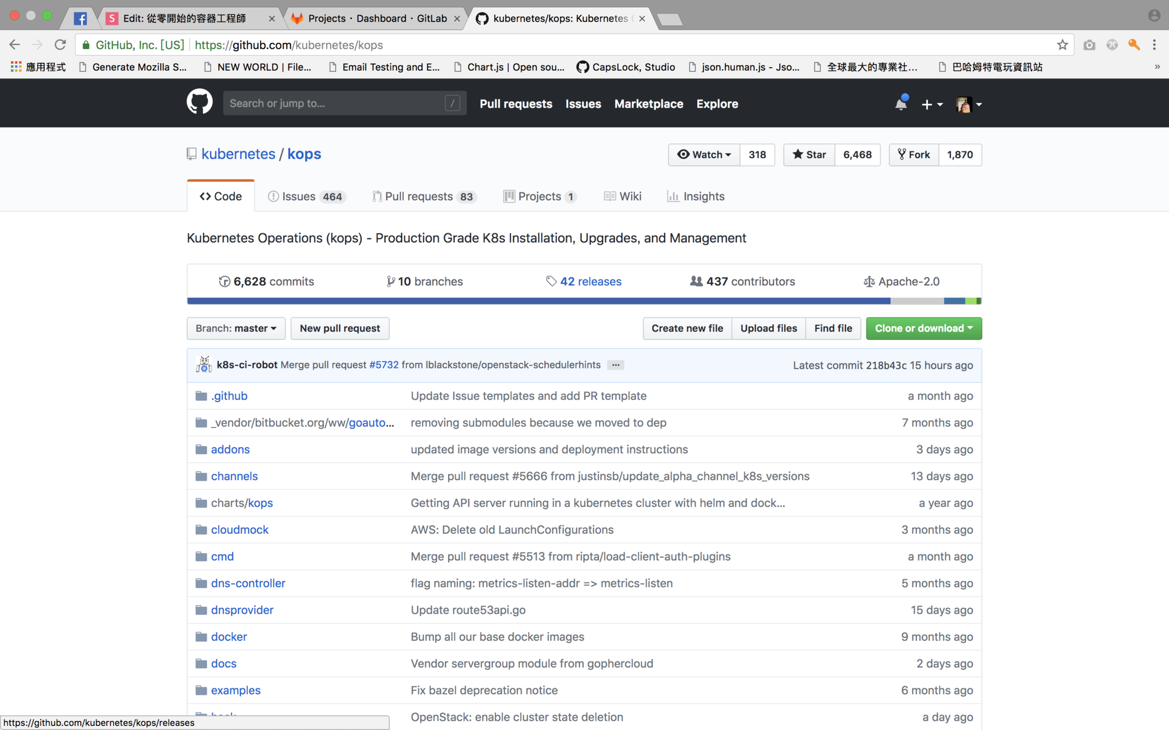
Task: Click Upload files
Action: 769,328
